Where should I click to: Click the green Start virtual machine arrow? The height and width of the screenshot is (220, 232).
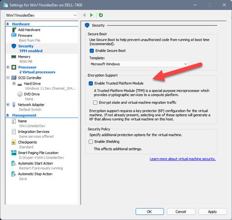coord(91,15)
